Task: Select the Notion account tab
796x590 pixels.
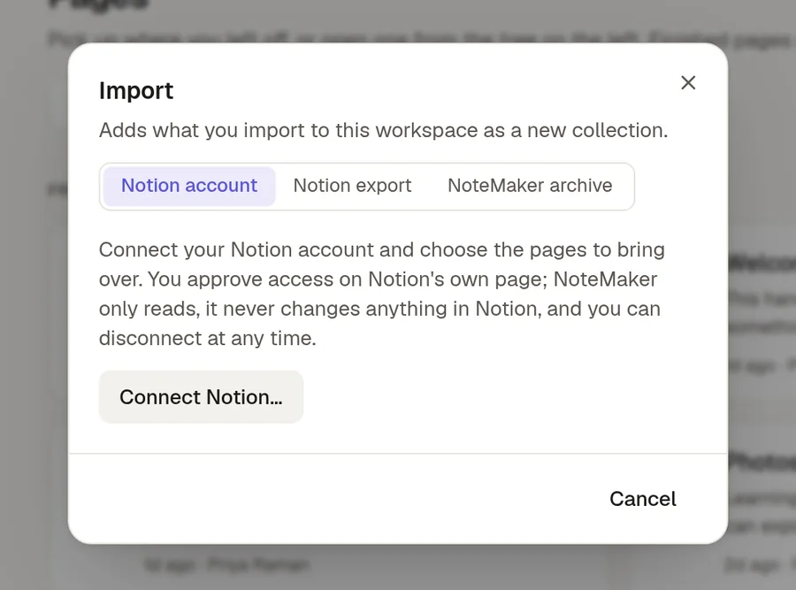Action: click(189, 186)
